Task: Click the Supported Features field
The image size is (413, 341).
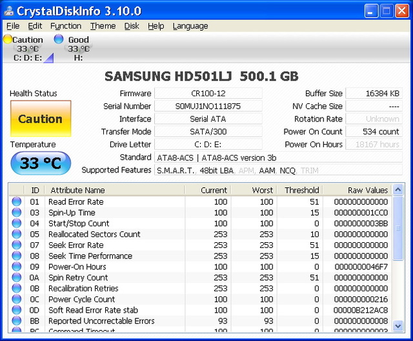Action: (278, 170)
